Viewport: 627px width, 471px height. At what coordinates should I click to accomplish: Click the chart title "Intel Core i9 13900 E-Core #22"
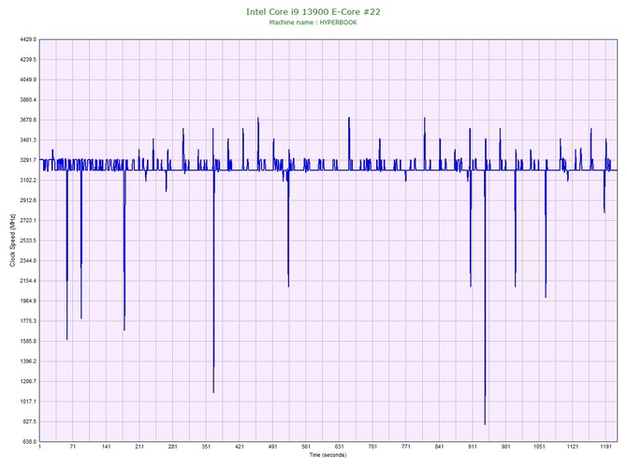pyautogui.click(x=313, y=12)
